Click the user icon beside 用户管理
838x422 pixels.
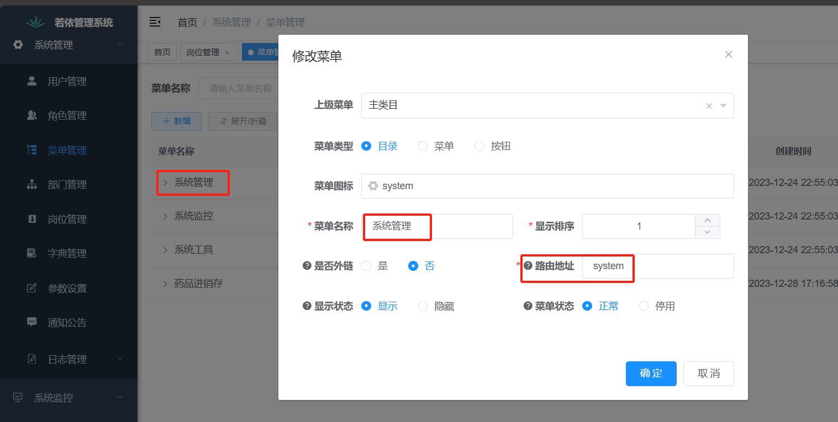pos(32,81)
